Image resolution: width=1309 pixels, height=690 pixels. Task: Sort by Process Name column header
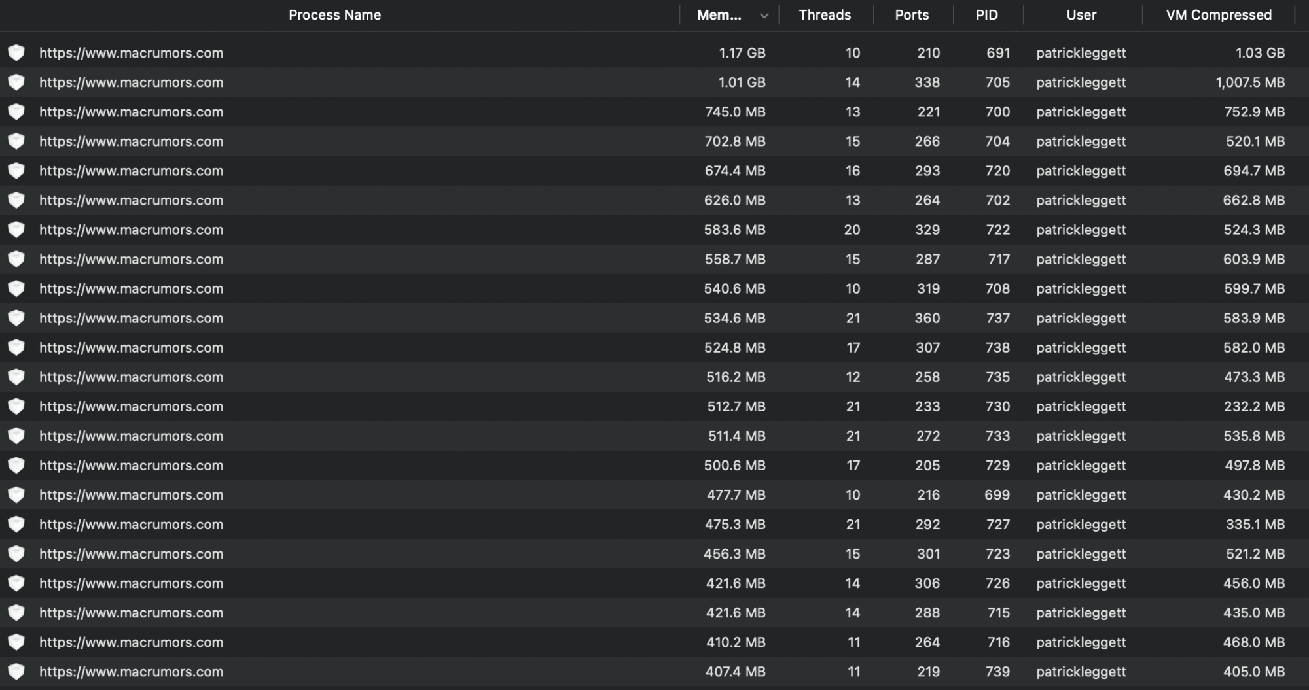(x=334, y=15)
